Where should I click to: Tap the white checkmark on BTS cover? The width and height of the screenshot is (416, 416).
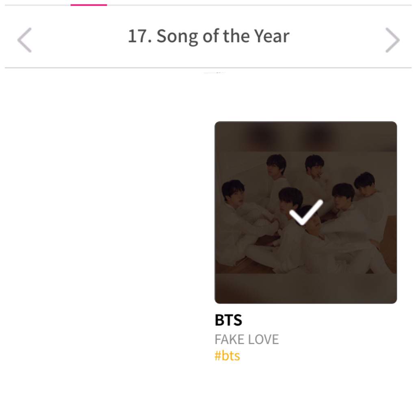tap(306, 212)
